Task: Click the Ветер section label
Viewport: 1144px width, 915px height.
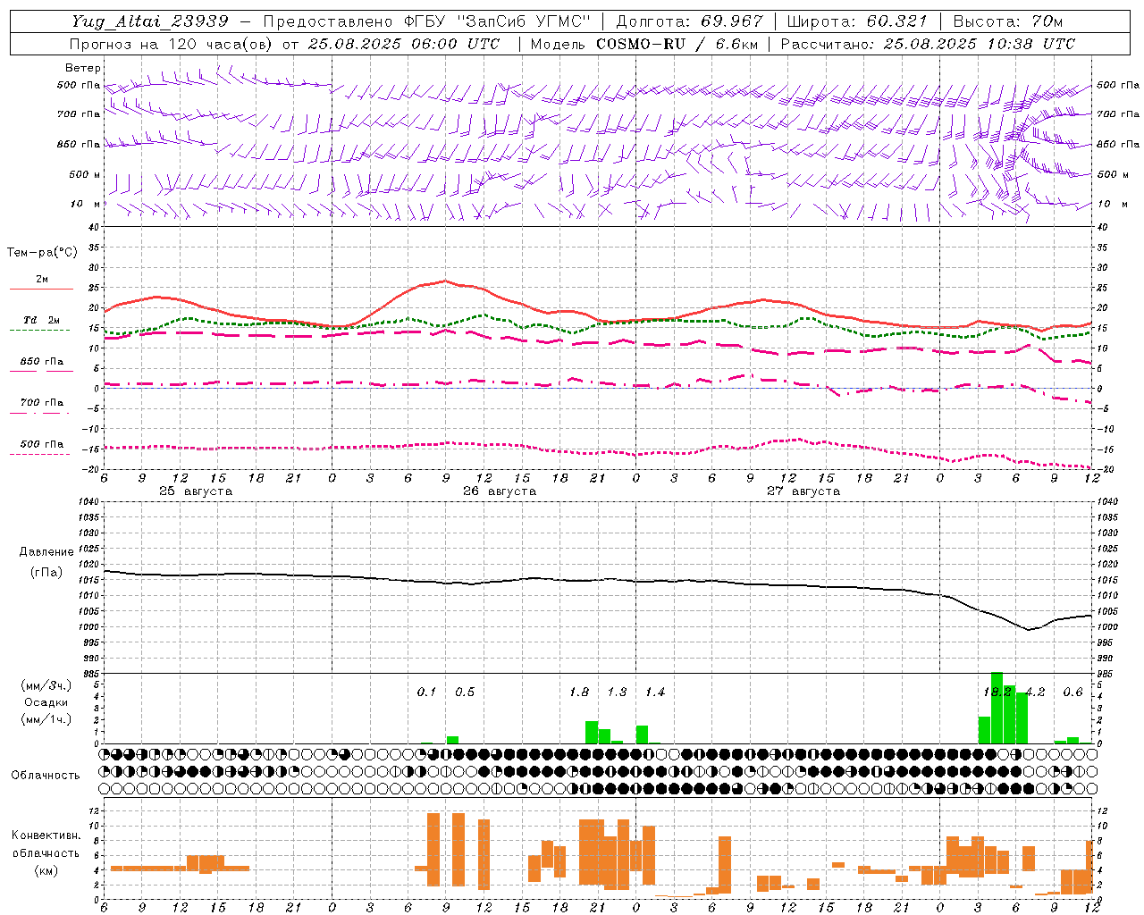Action: tap(82, 68)
